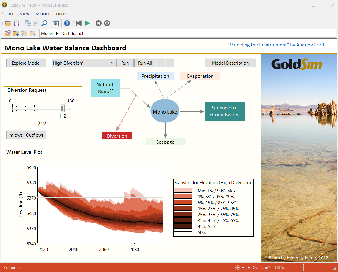Click the Diversion Request slider thumb
The height and width of the screenshot is (272, 338).
tap(63, 108)
